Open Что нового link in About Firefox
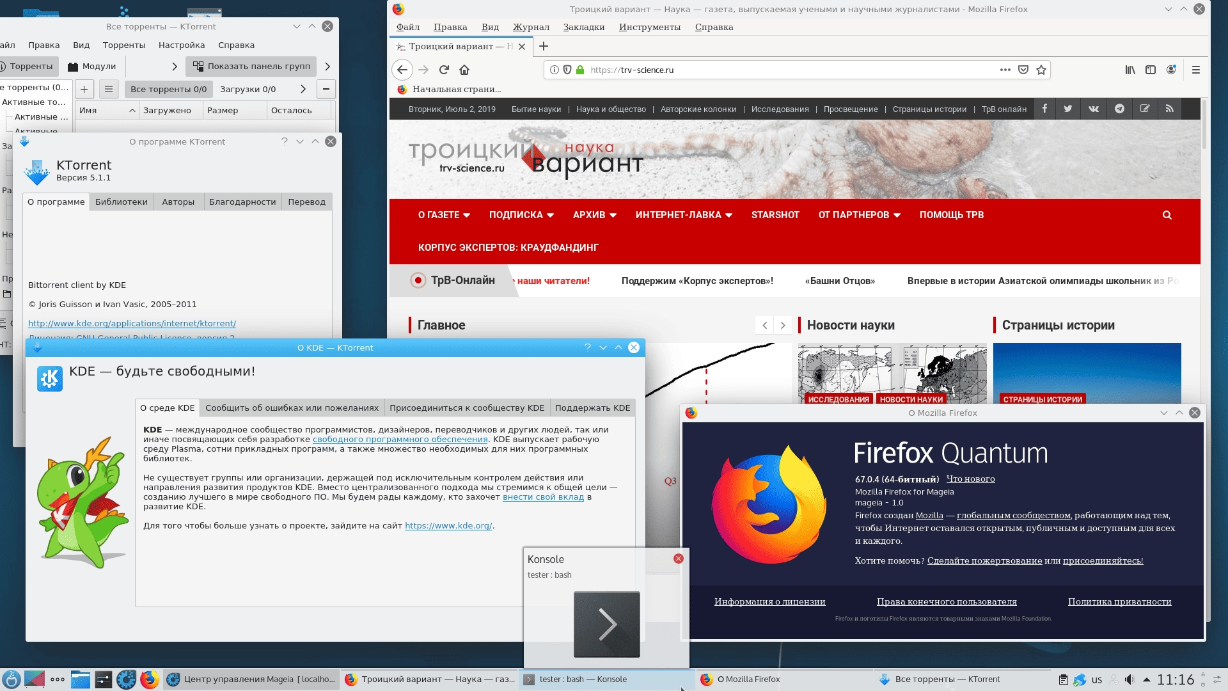The image size is (1228, 691). (x=971, y=479)
